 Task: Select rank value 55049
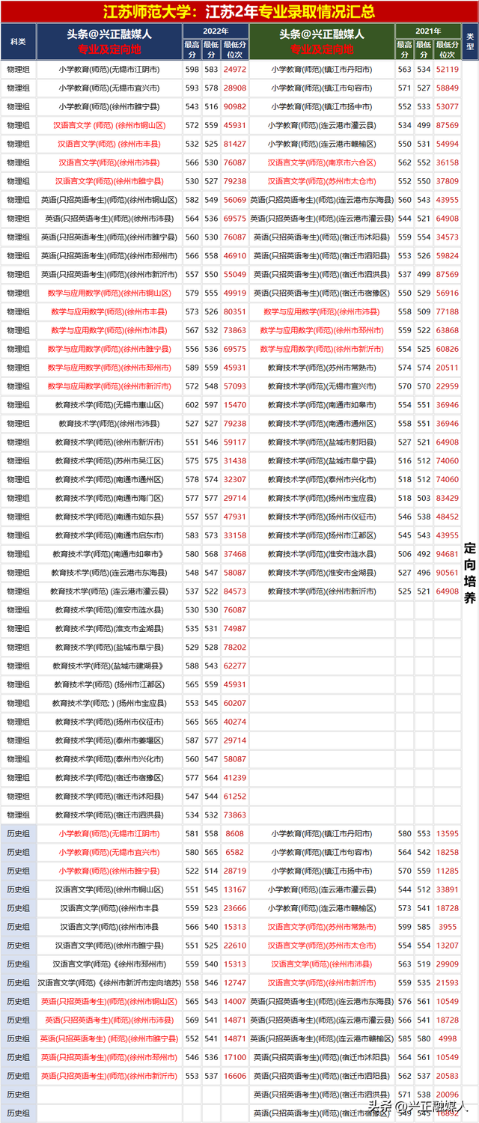(x=235, y=274)
